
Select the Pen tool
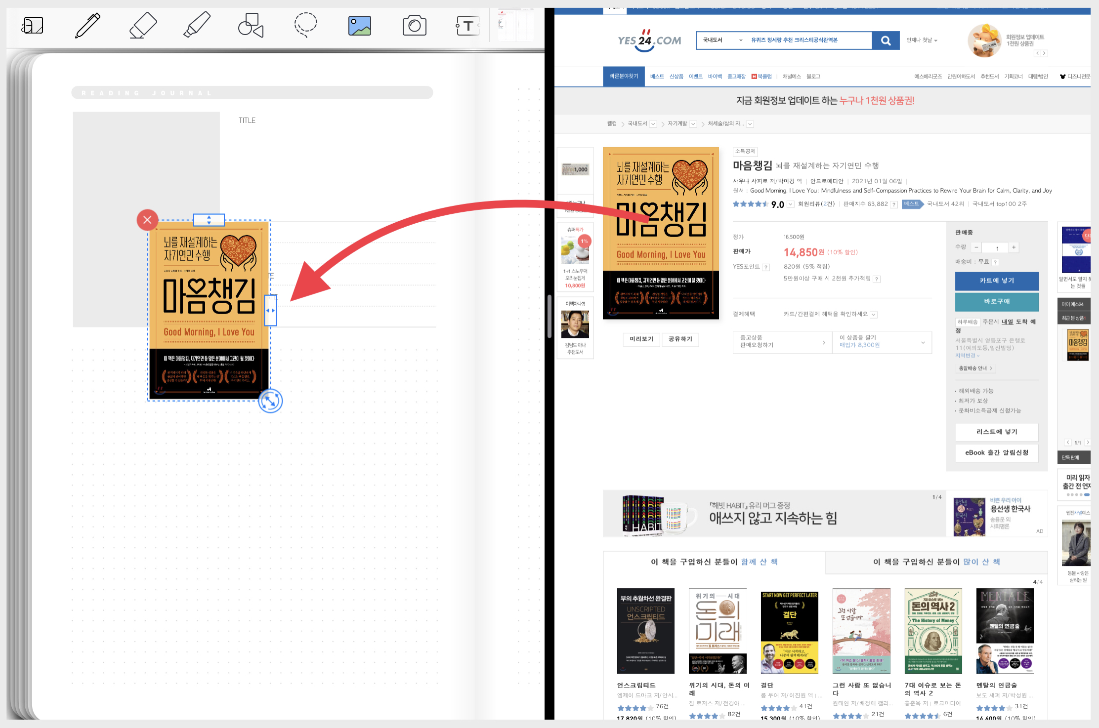pyautogui.click(x=88, y=26)
